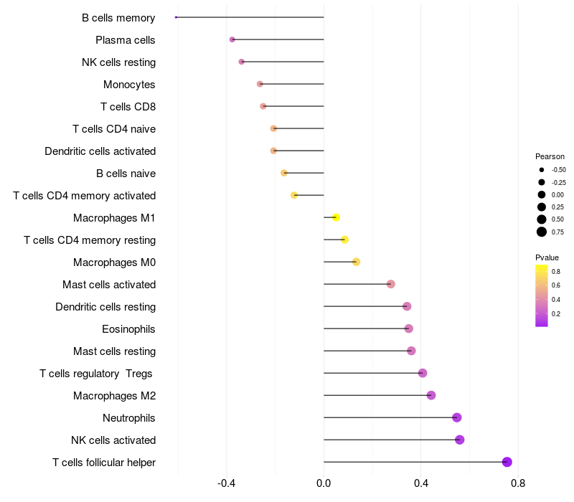574x502 pixels.
Task: Click the "Monocytes" axis label
Action: point(129,85)
